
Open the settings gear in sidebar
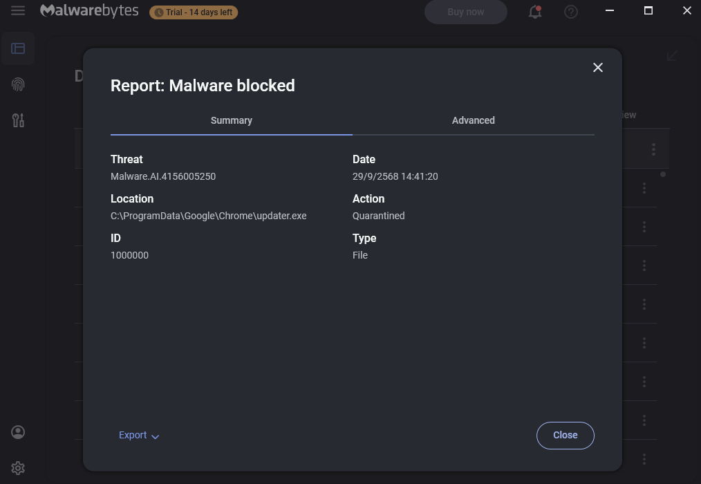pyautogui.click(x=18, y=468)
